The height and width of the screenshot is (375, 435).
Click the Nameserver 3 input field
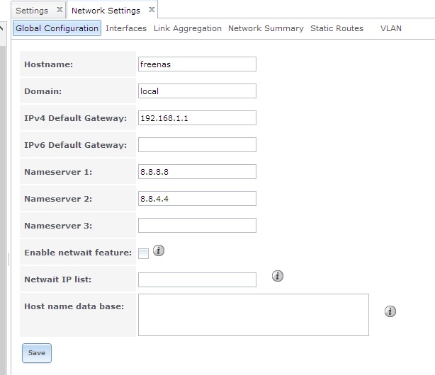point(197,226)
